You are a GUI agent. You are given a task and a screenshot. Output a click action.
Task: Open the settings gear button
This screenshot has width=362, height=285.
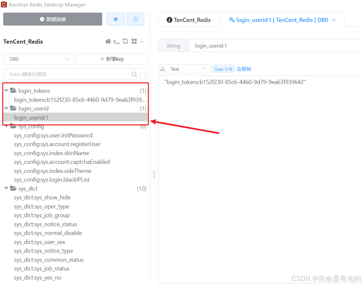click(116, 19)
